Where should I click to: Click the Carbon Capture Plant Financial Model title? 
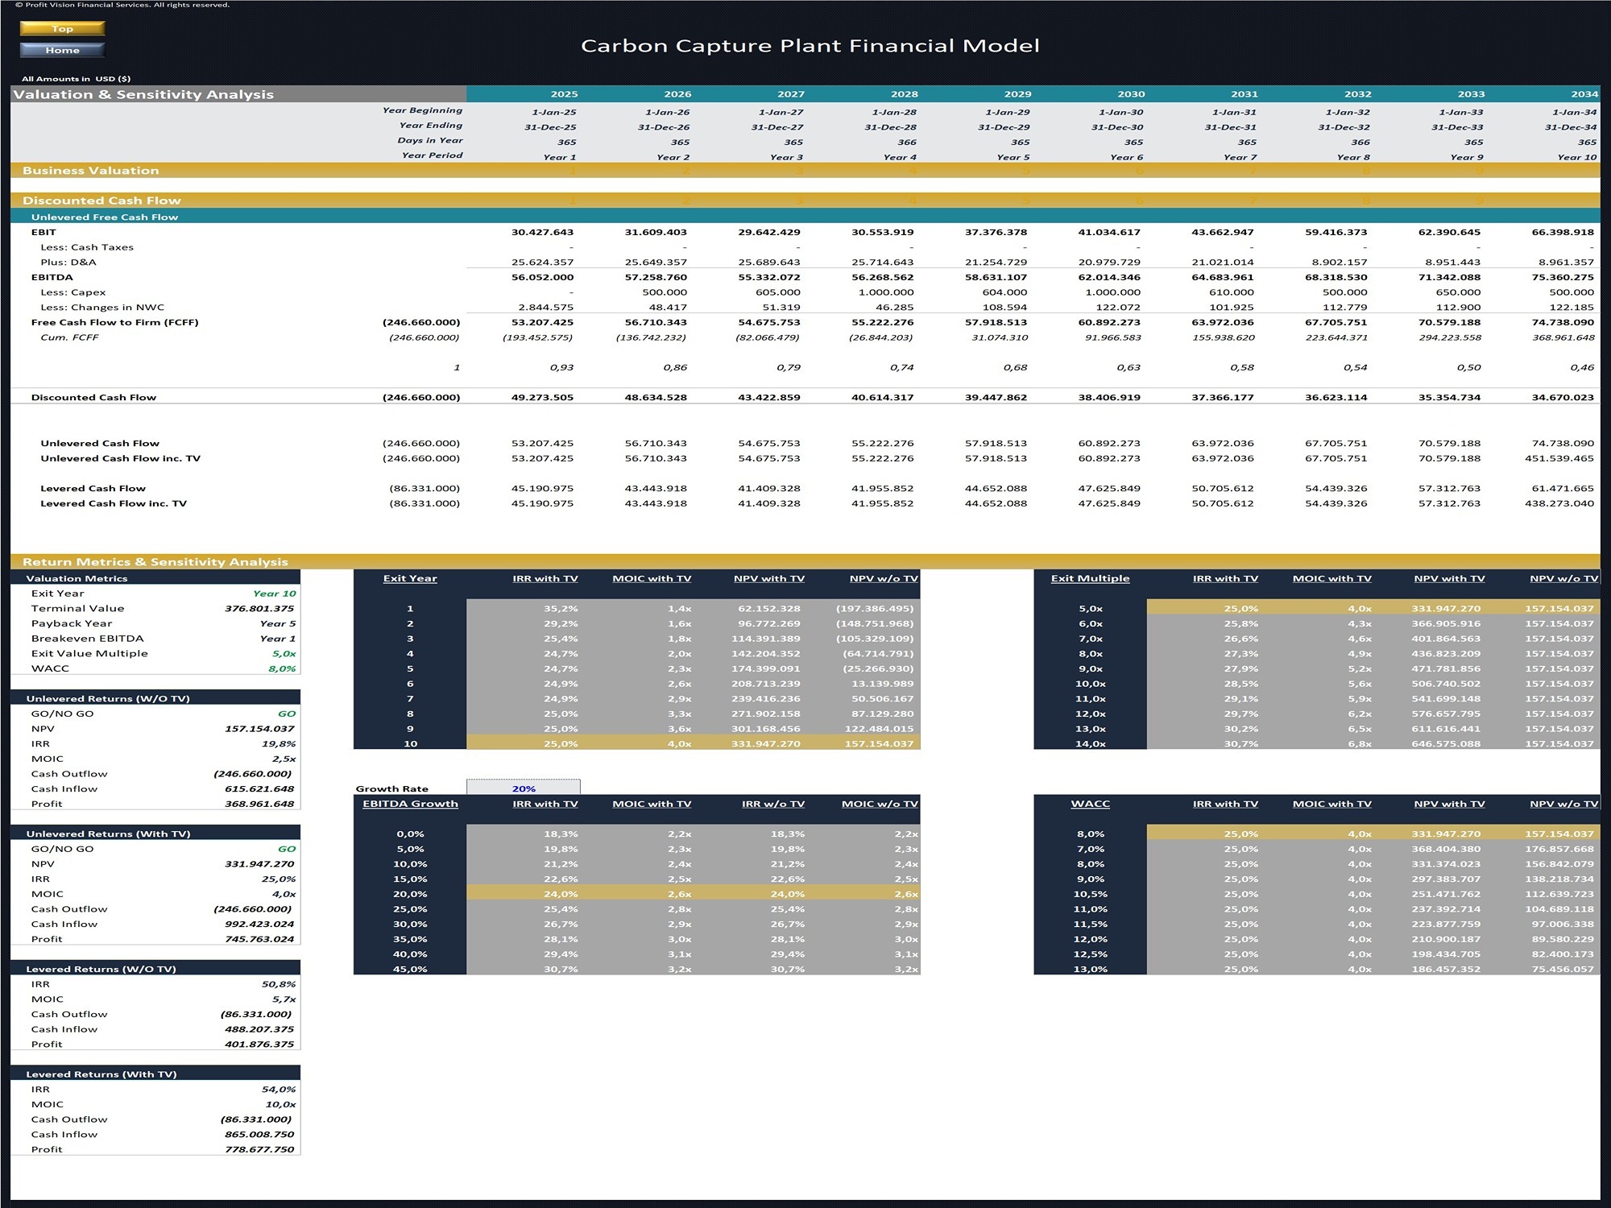pyautogui.click(x=810, y=46)
